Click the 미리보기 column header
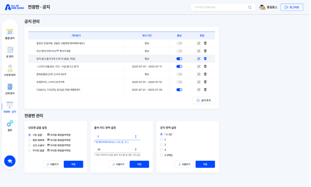This screenshot has height=187, width=311. click(76, 36)
